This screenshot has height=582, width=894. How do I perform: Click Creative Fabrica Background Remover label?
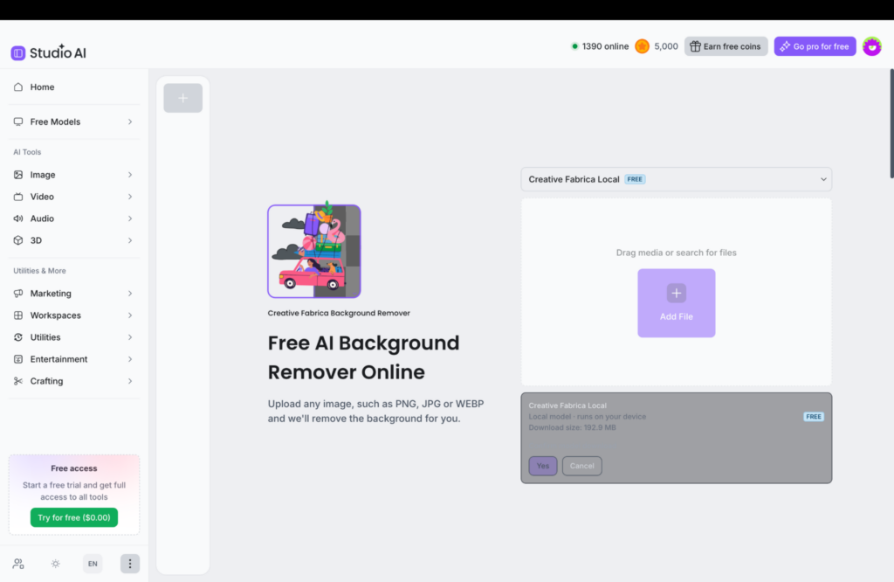339,313
